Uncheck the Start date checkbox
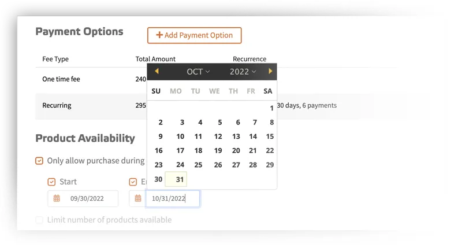This screenshot has height=247, width=462. 51,182
